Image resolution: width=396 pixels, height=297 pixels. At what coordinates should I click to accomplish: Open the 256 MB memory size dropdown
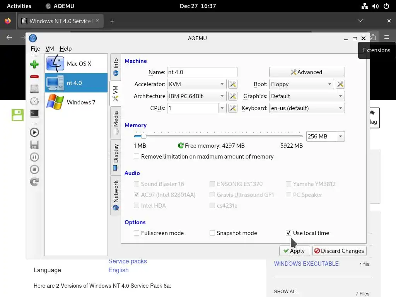click(x=340, y=137)
